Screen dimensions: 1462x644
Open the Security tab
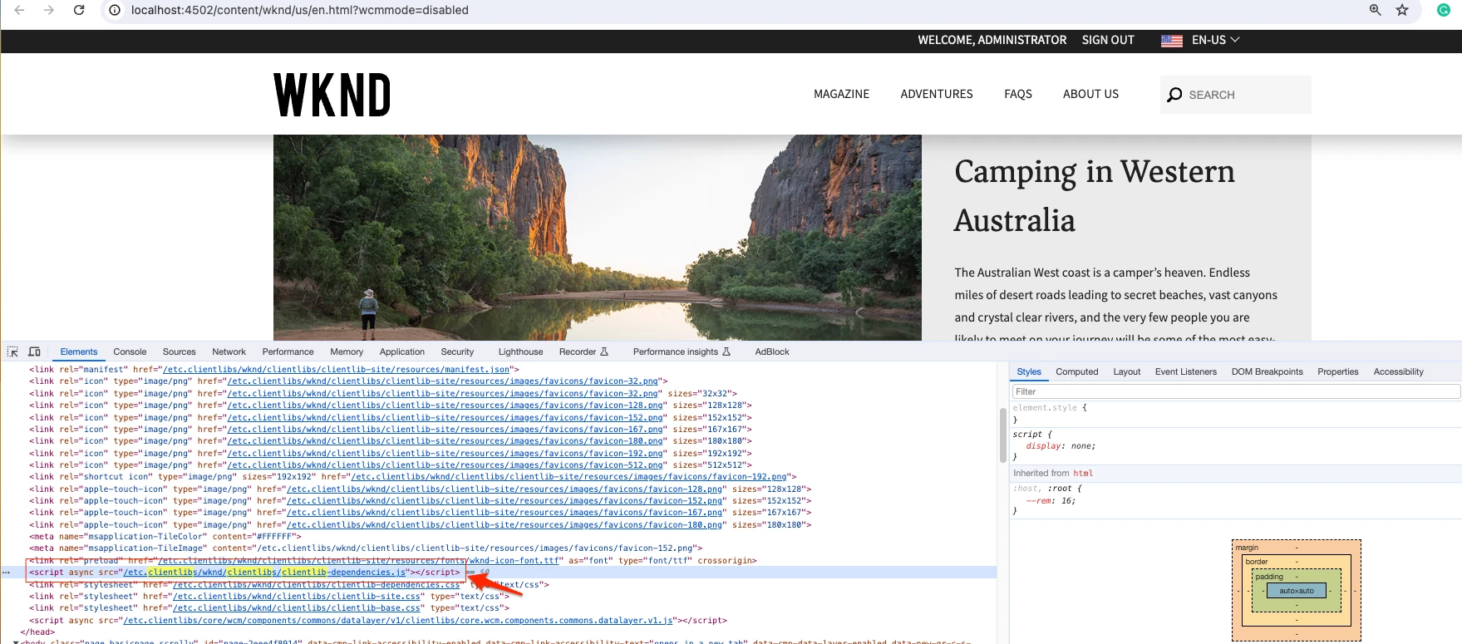pos(457,352)
